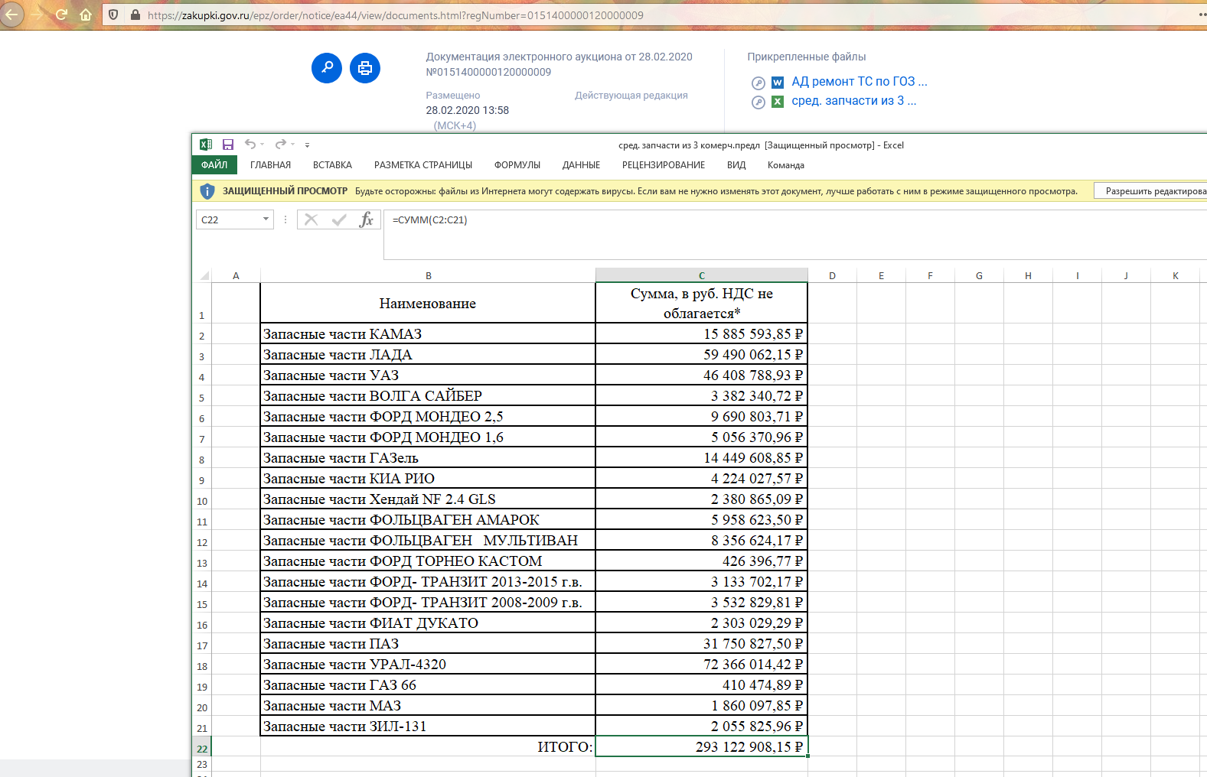Click the Разрешить редактирование button
Screen dimensions: 1207x777
(1151, 191)
